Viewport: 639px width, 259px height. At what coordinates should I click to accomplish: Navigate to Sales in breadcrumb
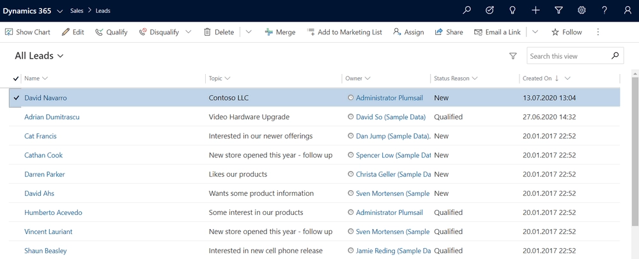[x=77, y=11]
